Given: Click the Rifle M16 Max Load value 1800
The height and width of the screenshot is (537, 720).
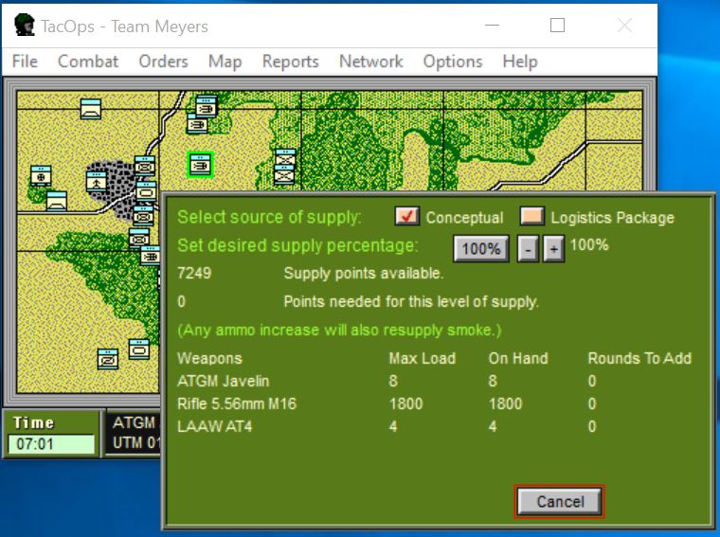Looking at the screenshot, I should coord(405,403).
